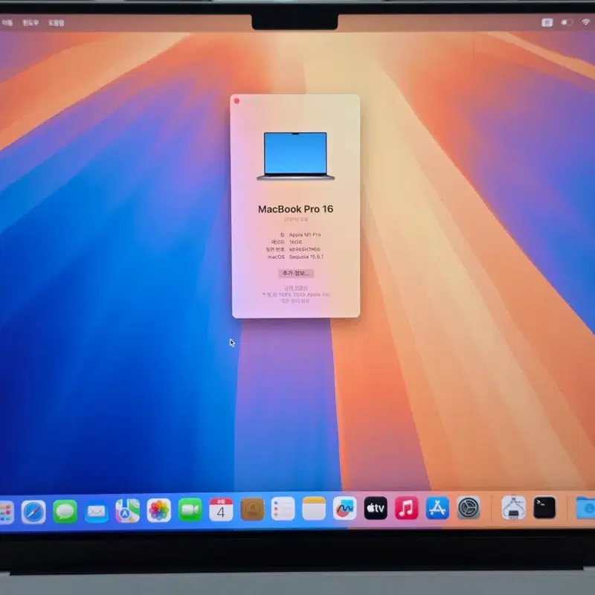Open the Calendar icon showing 4
Image resolution: width=595 pixels, height=595 pixels.
221,509
